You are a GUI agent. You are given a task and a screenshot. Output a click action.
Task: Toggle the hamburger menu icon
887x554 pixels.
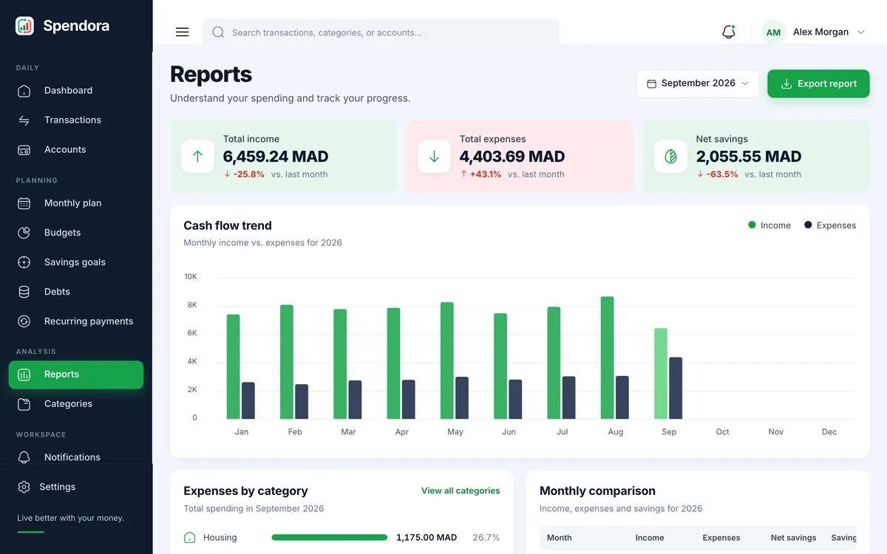(x=182, y=33)
